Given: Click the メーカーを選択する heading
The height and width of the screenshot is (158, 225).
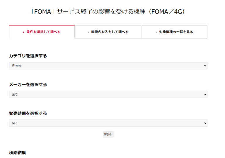Looking at the screenshot, I should coord(28,85).
